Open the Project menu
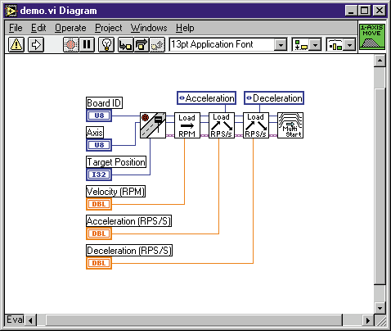 coord(109,28)
